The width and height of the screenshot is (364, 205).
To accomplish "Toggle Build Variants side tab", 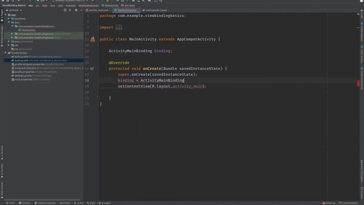I will pyautogui.click(x=2, y=190).
